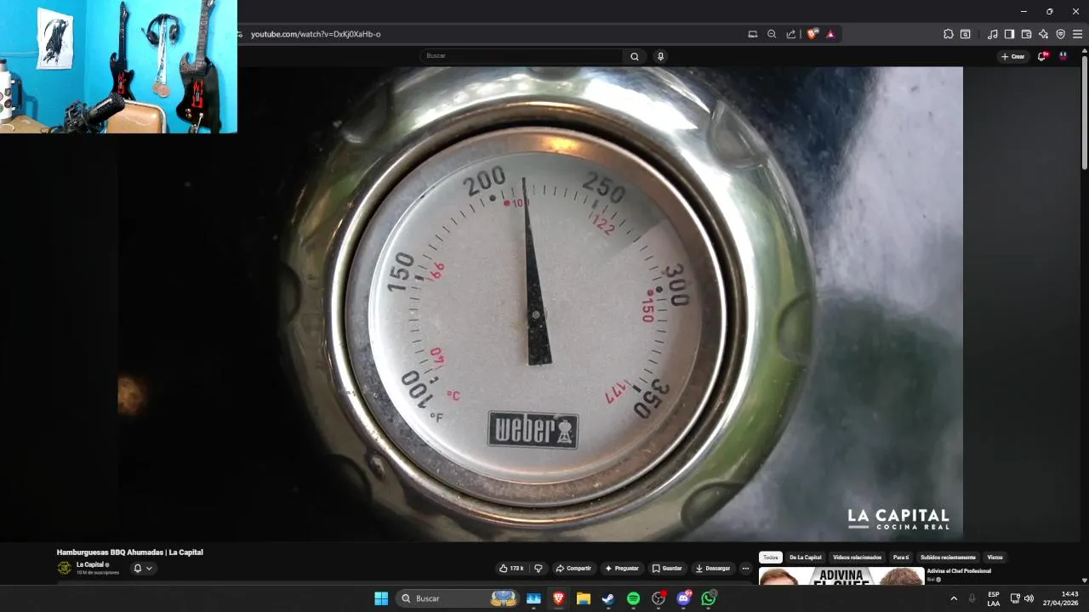This screenshot has width=1089, height=612.
Task: Share this page from address bar
Action: pyautogui.click(x=791, y=34)
